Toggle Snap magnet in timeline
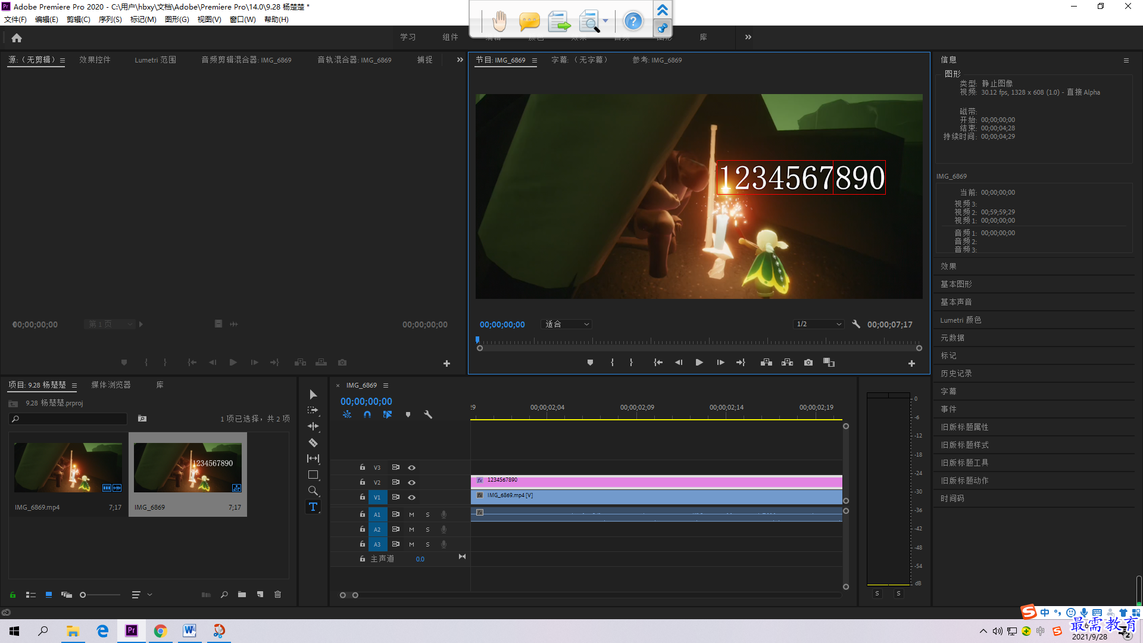The width and height of the screenshot is (1143, 643). 367,414
